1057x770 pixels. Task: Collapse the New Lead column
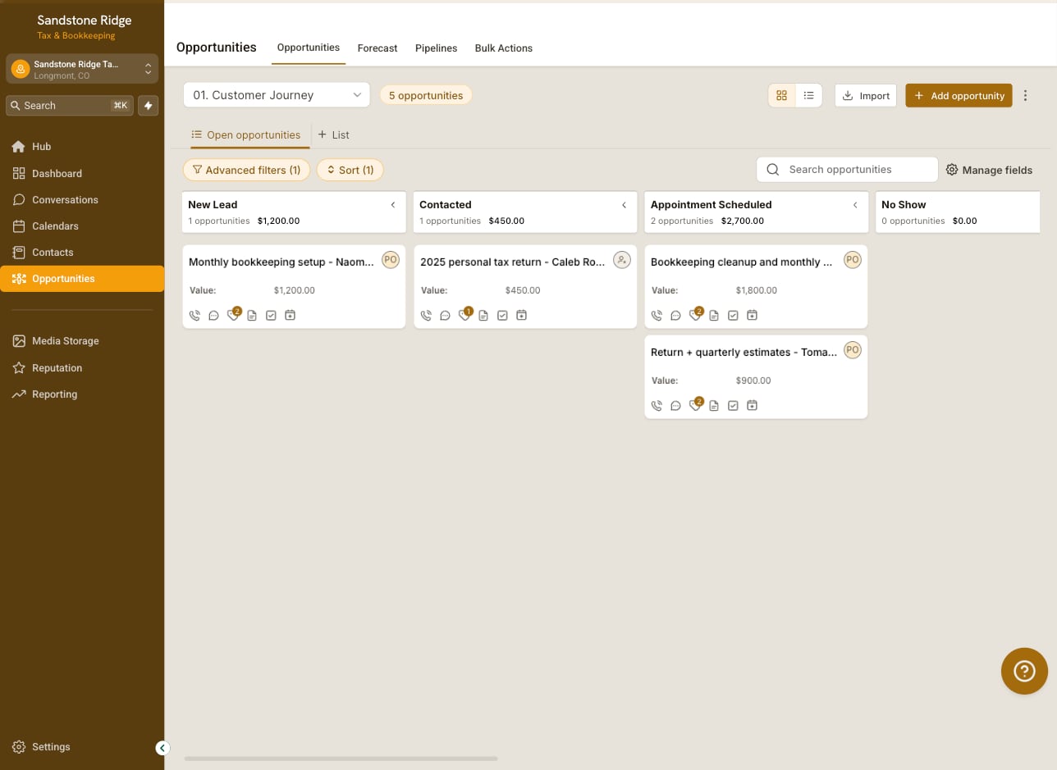[x=393, y=205]
